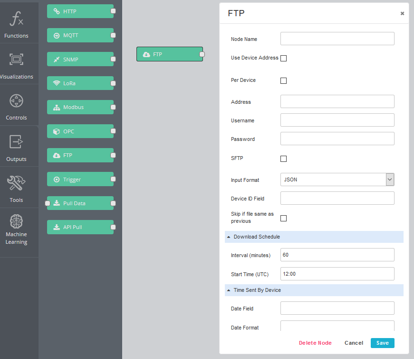Click output port of the Trigger node

tap(113, 179)
